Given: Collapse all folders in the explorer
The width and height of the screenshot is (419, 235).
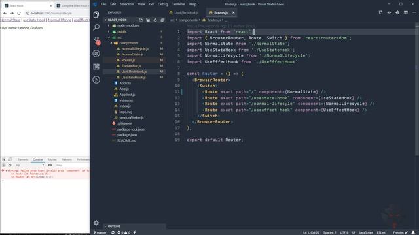Looking at the screenshot, I should pos(162,20).
